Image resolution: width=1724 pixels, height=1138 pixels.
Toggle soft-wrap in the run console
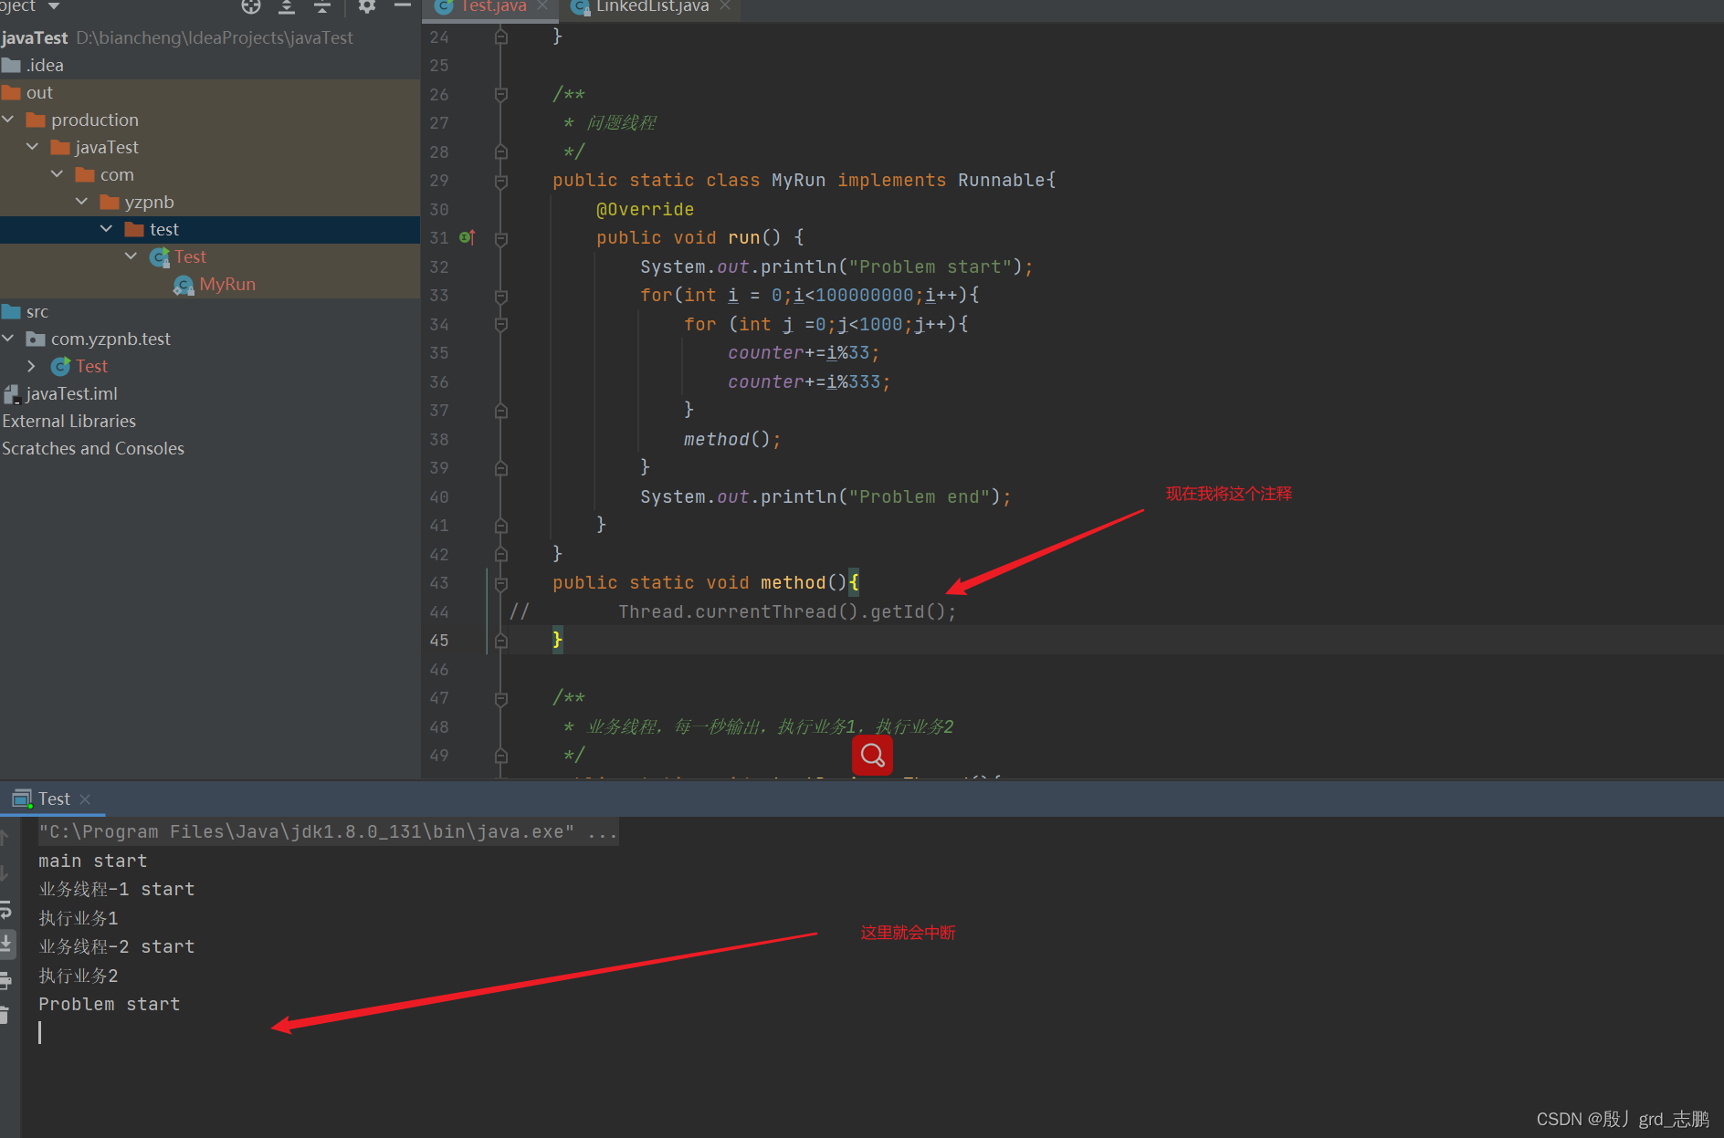click(x=5, y=909)
